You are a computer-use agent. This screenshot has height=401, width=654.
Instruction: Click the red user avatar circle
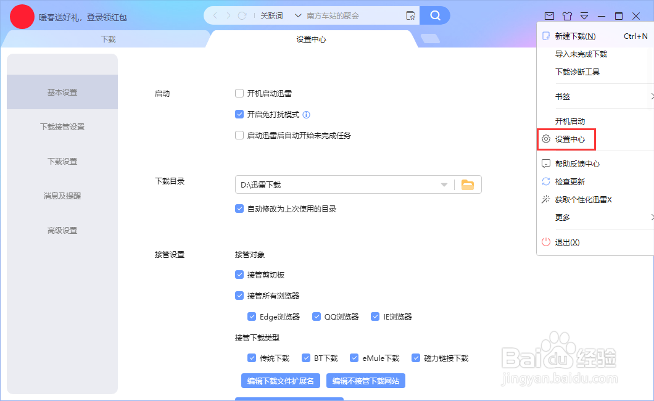point(22,17)
